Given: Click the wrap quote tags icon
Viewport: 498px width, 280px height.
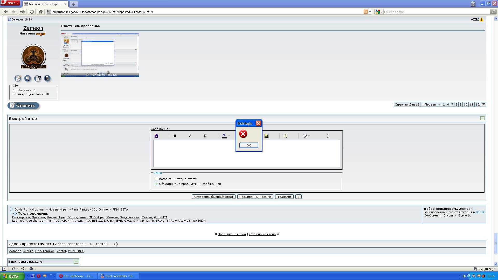Looking at the screenshot, I should coord(285,136).
